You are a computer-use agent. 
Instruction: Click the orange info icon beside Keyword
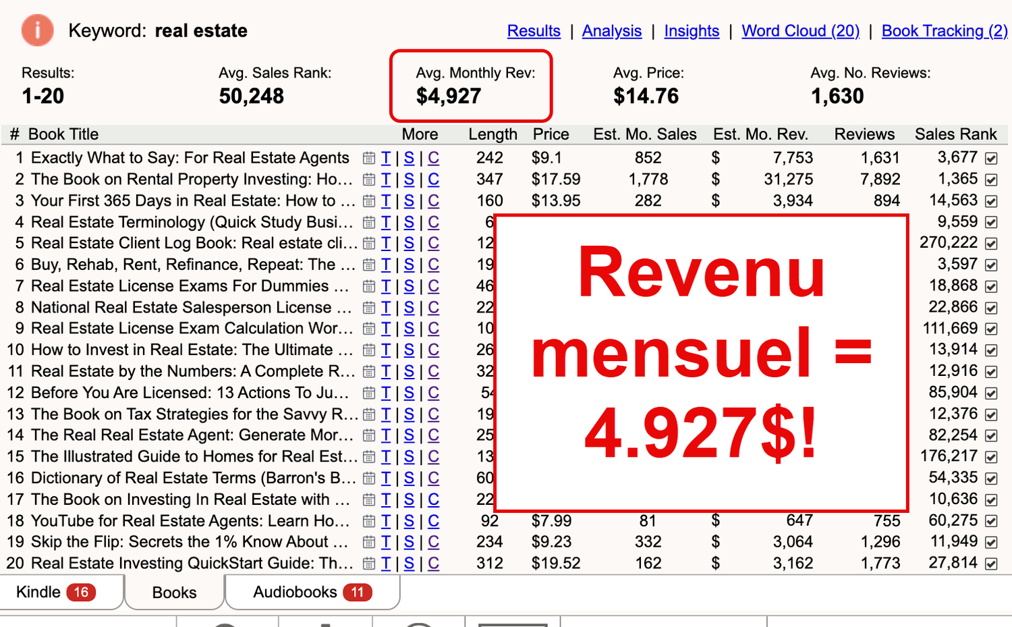click(37, 30)
